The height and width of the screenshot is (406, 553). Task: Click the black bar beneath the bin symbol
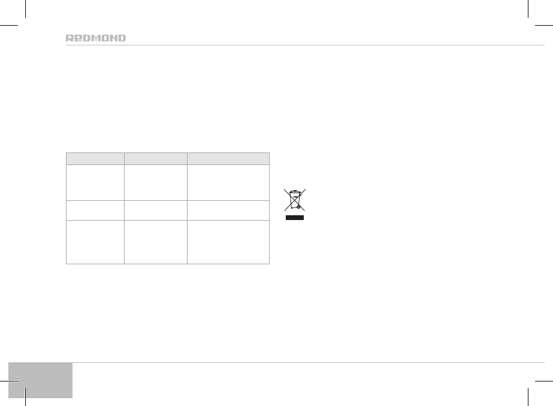tap(294, 218)
